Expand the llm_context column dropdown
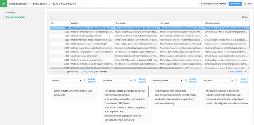Image resolution: width=254 pixels, height=125 pixels. [x=117, y=81]
